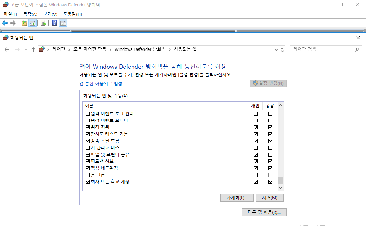Open the recent locations dropdown arrow

[26, 49]
